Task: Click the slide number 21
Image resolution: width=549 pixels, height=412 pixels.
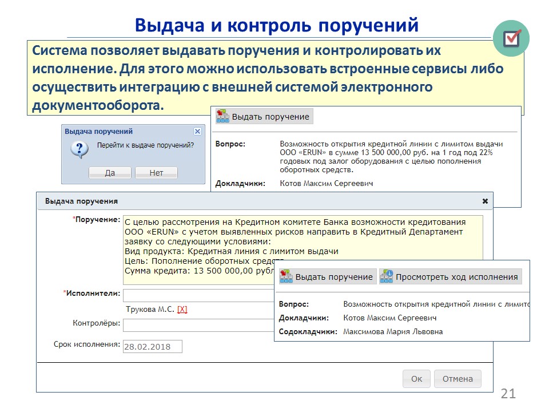Action: point(508,394)
